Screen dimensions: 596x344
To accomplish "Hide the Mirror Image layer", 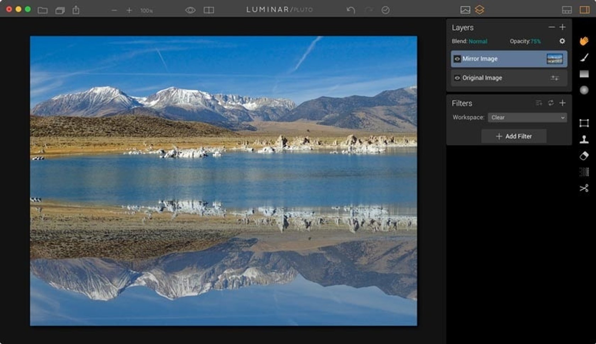I will click(x=458, y=58).
